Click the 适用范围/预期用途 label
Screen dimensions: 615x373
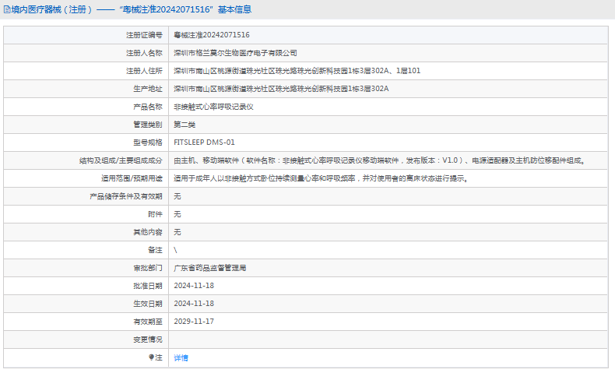[x=132, y=178]
